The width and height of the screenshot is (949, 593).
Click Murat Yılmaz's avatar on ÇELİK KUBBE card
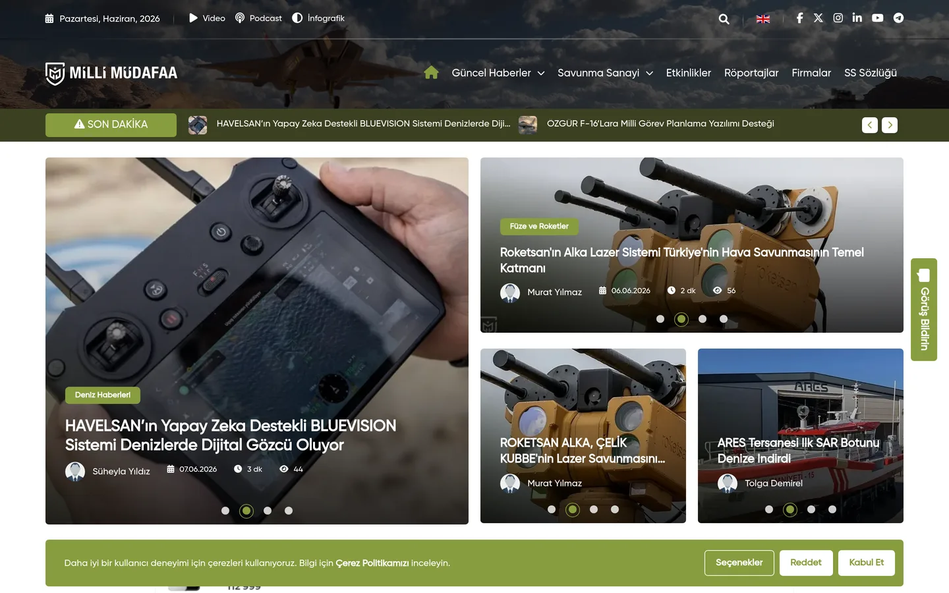click(510, 484)
